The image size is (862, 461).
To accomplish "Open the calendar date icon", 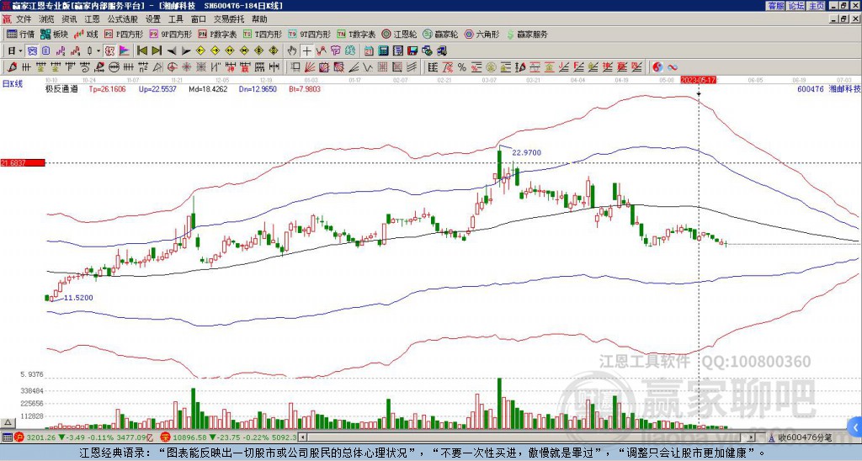I will pyautogui.click(x=369, y=50).
